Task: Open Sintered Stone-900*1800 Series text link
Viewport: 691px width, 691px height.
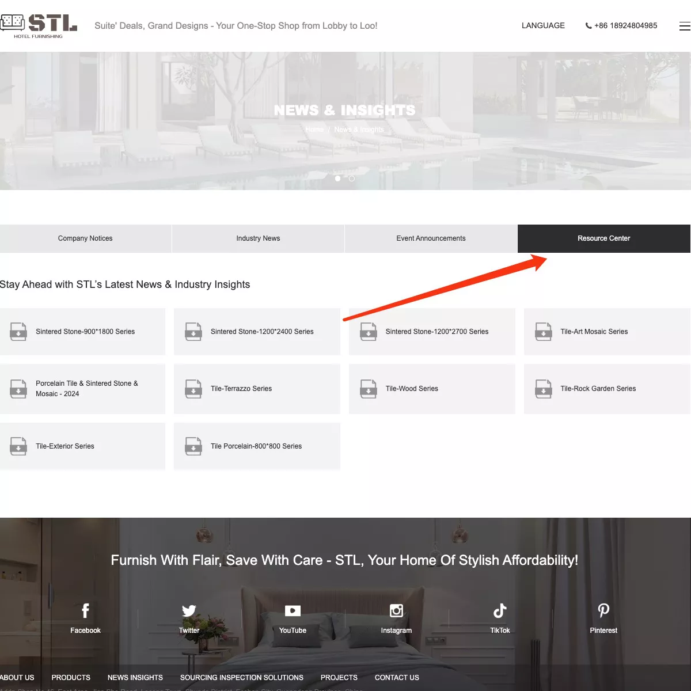Action: pos(85,332)
